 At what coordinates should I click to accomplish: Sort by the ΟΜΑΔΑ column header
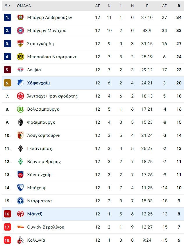point(24,6)
